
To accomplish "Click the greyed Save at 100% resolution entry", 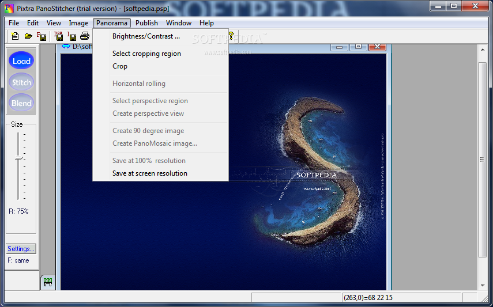I will [161, 161].
